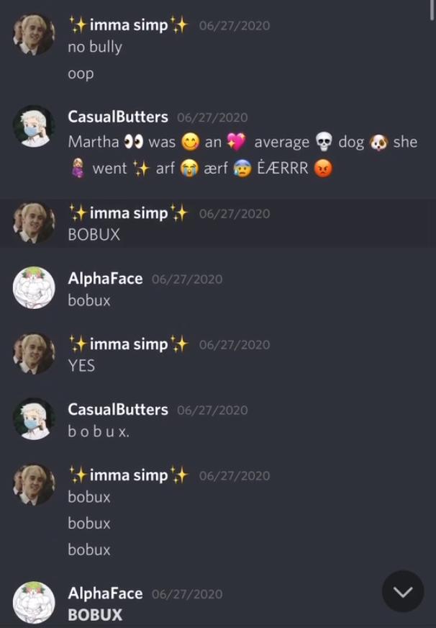Click the sparkling heart emoji after 'an'
Viewport: 436px width, 628px height.
coord(237,142)
